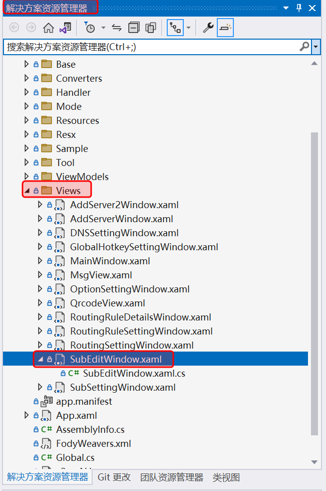Click the Solution Explorer search box
This screenshot has width=326, height=491.
(x=150, y=47)
